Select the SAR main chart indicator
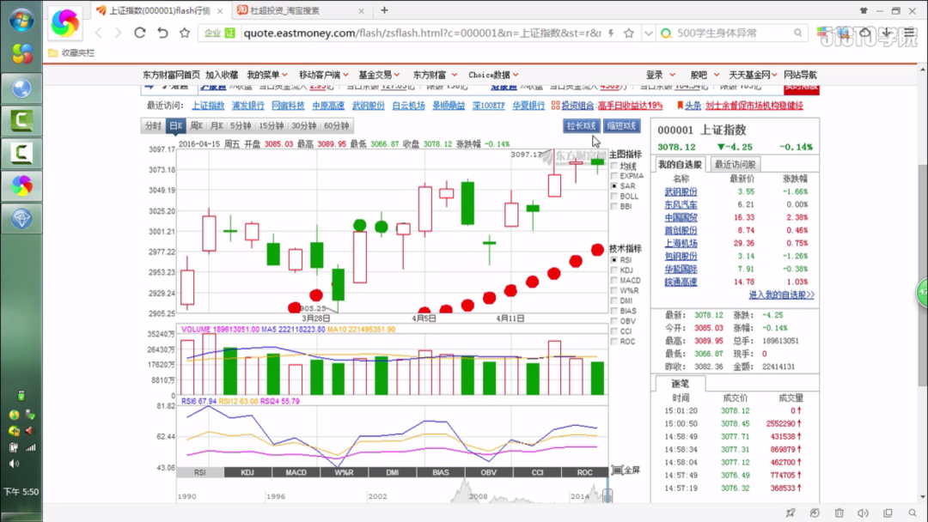The width and height of the screenshot is (928, 522). [x=614, y=186]
